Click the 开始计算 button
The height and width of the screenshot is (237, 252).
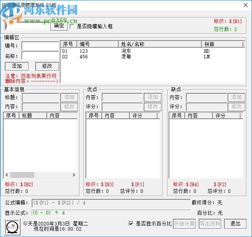184,224
